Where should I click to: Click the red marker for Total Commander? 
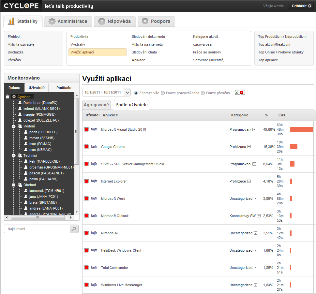click(x=86, y=268)
